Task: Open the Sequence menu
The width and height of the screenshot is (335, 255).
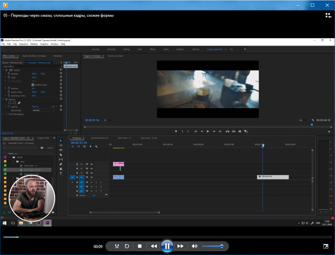Action: [x=23, y=44]
